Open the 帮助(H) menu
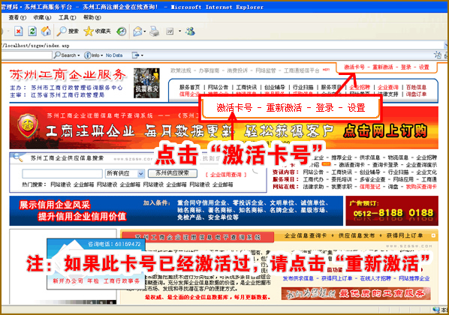Screen dimensions: 449x315 tap(92, 17)
